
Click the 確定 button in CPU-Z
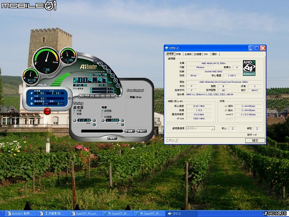point(255,141)
